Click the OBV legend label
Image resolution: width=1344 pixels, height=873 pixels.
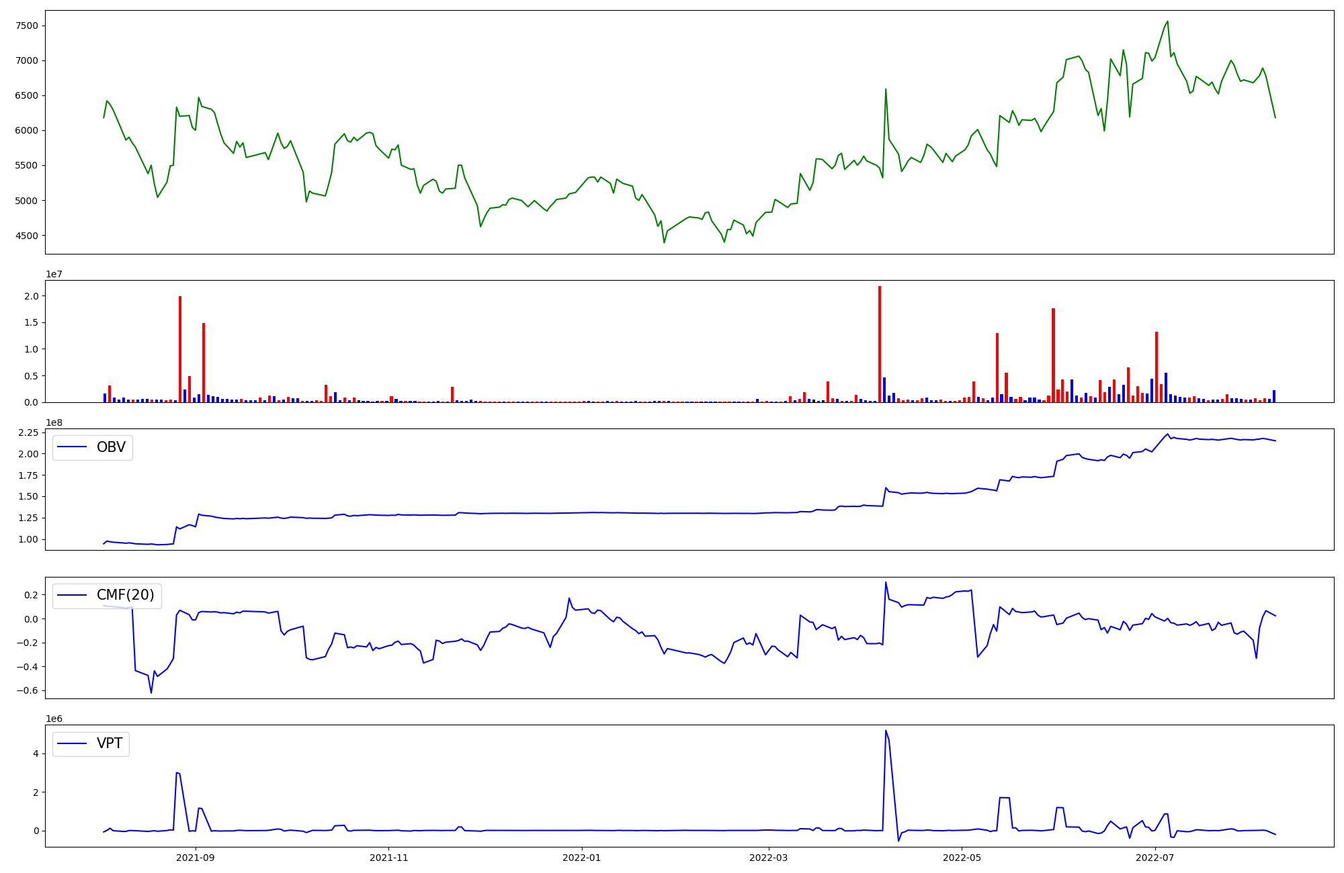[x=111, y=447]
